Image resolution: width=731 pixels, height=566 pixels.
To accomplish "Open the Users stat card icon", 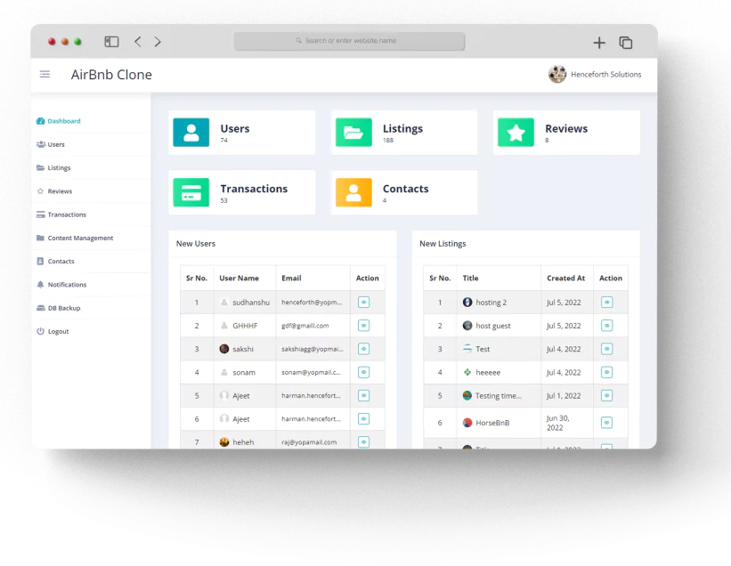I will pos(191,132).
